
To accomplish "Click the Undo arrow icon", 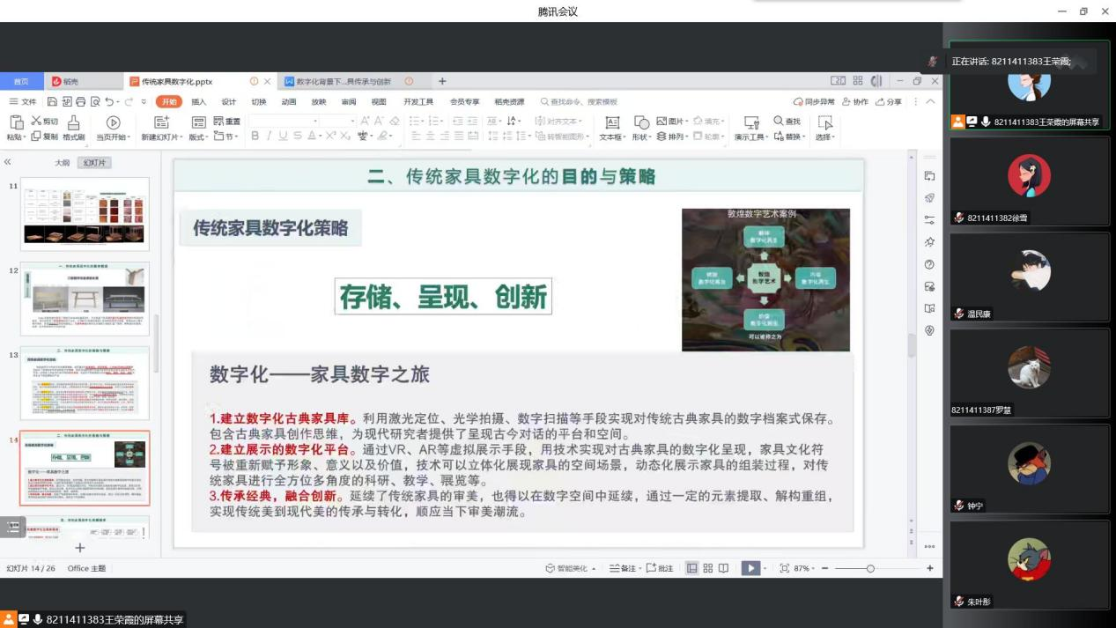I will pos(109,102).
